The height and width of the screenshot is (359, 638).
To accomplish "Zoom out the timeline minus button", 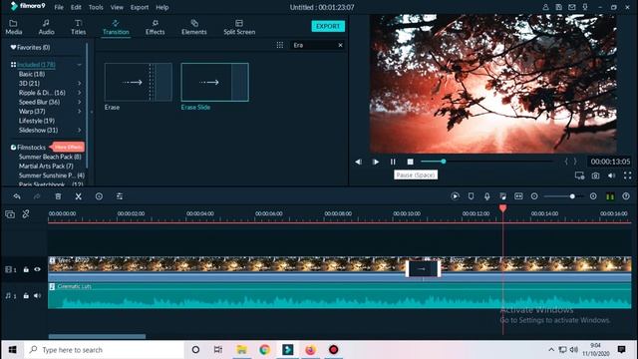I will [534, 196].
